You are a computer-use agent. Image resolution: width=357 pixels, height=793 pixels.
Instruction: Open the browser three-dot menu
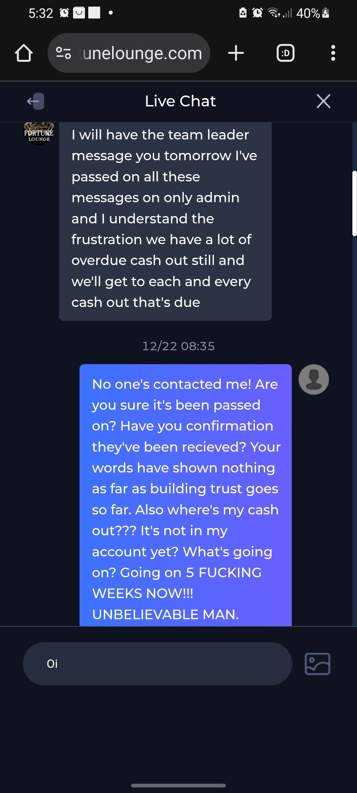coord(333,53)
